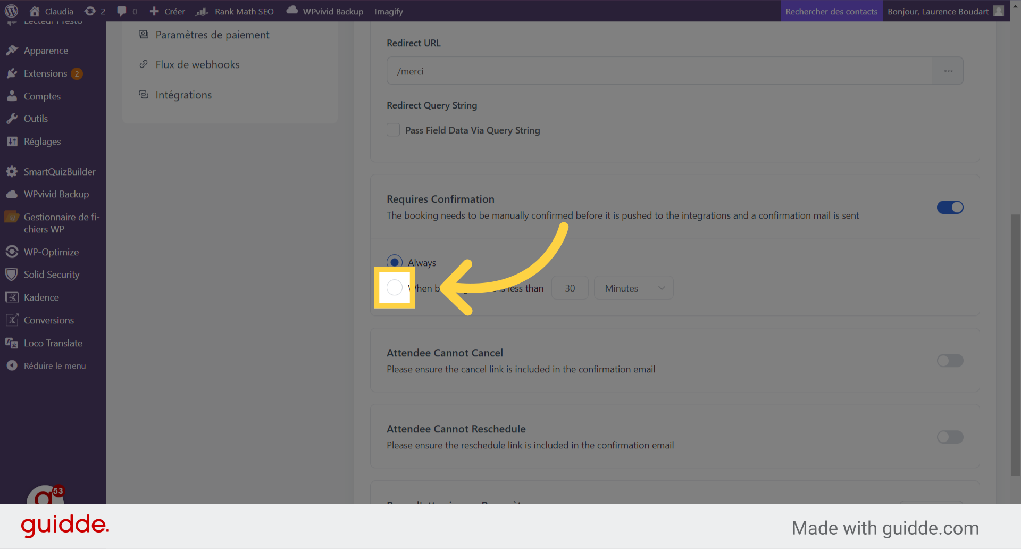Toggle Pass Field Data Via Query String
Viewport: 1021px width, 549px height.
tap(393, 130)
